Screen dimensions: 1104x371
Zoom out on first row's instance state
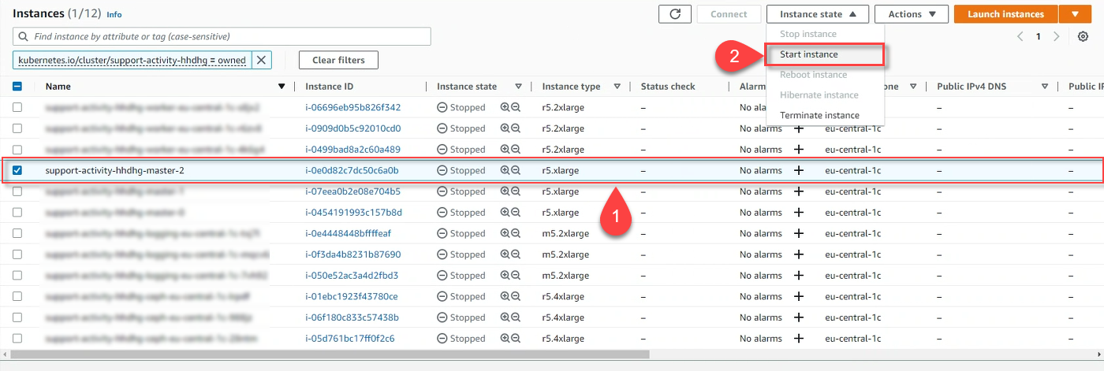516,107
